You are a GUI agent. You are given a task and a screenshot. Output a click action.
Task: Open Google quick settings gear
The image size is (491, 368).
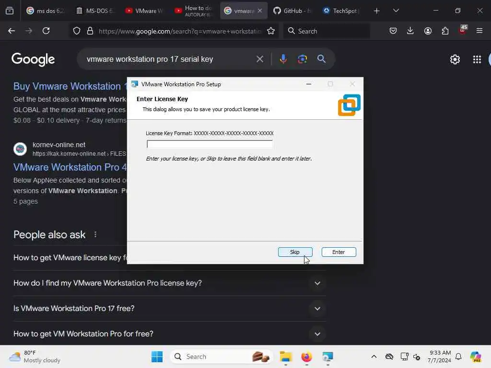(x=455, y=59)
